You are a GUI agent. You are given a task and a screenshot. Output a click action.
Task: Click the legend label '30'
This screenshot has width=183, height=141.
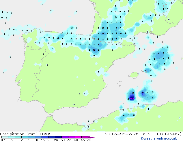63,140
